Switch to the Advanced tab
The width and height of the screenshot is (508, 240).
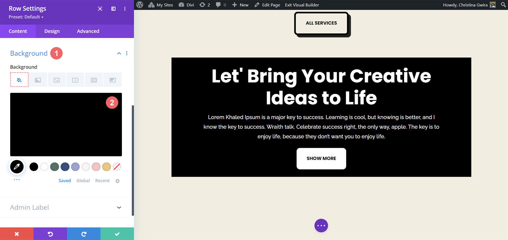[88, 31]
